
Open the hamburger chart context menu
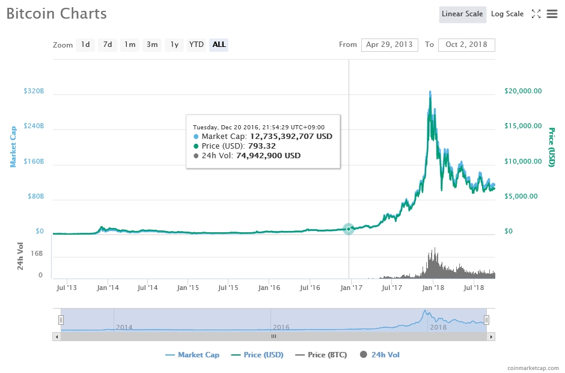click(552, 14)
